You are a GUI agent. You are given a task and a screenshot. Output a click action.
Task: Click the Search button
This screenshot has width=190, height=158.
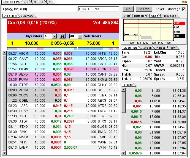point(144,9)
